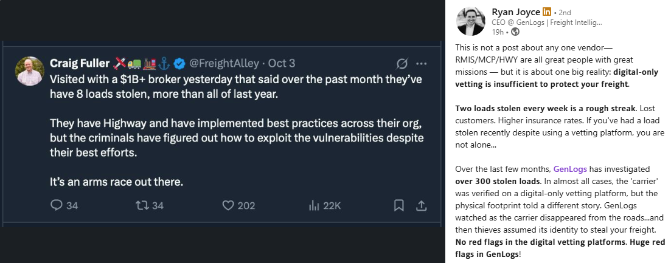Click the blue verified badge

(179, 63)
